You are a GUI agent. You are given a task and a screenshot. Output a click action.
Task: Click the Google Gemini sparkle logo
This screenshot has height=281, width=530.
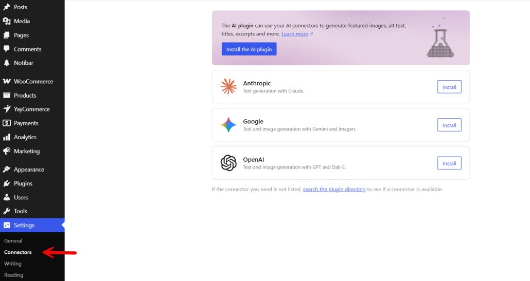coord(228,125)
